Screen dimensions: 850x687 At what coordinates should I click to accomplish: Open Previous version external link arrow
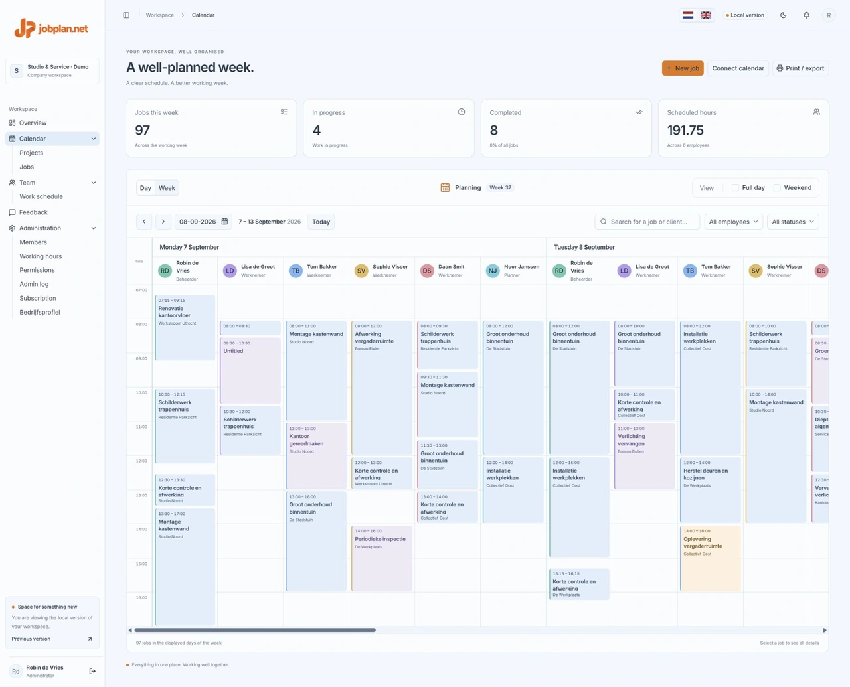click(x=90, y=639)
